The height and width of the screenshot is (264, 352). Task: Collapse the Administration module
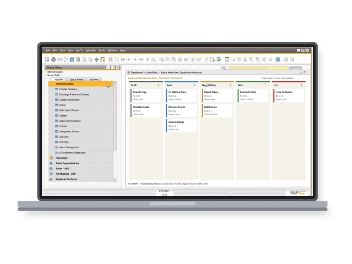coord(81,84)
